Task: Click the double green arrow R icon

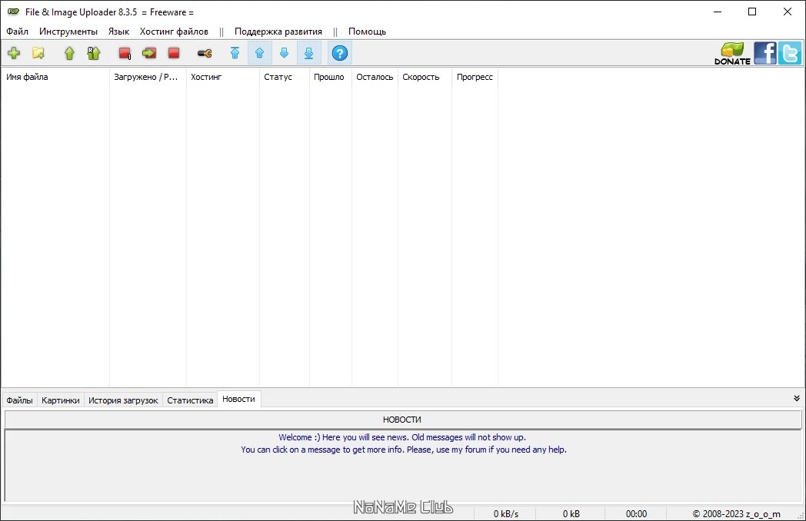Action: click(94, 53)
